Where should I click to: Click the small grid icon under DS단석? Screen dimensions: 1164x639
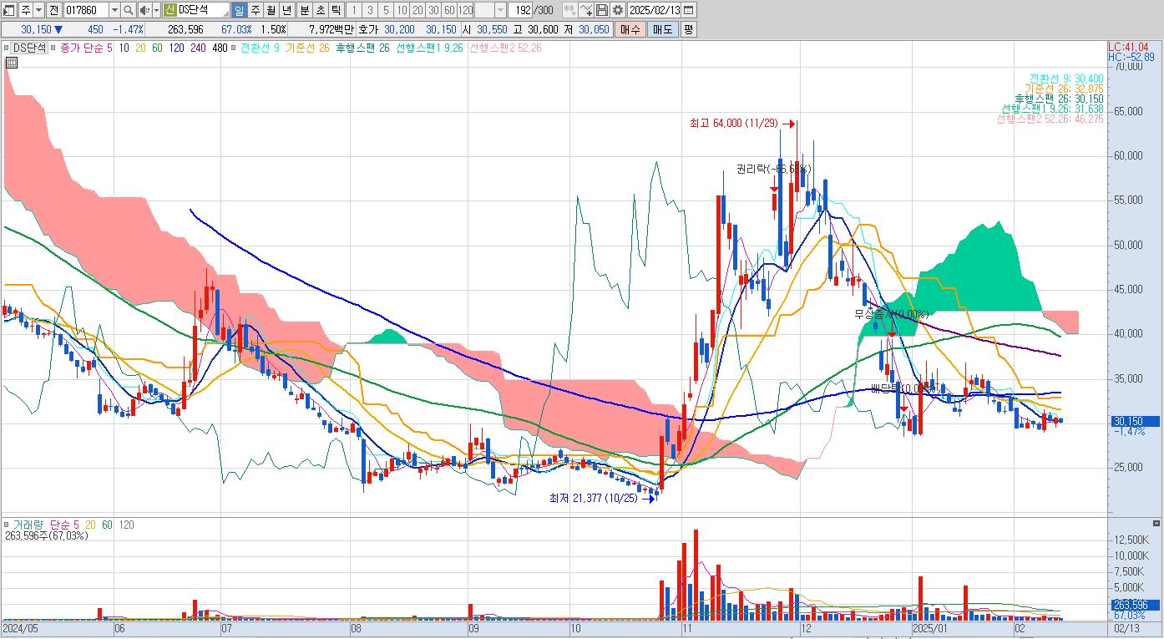[12, 62]
